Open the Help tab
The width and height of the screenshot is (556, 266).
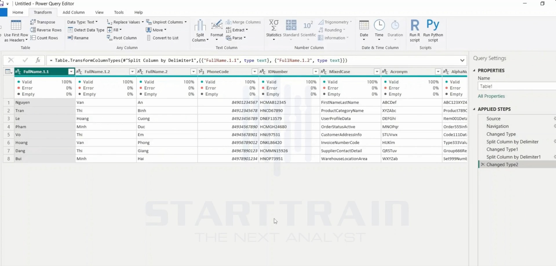pyautogui.click(x=138, y=12)
